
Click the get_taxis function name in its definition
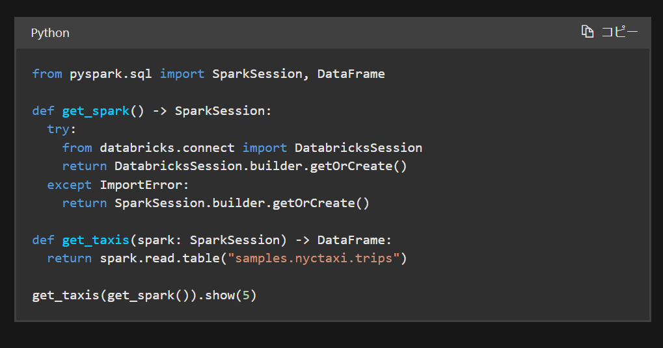tap(96, 240)
